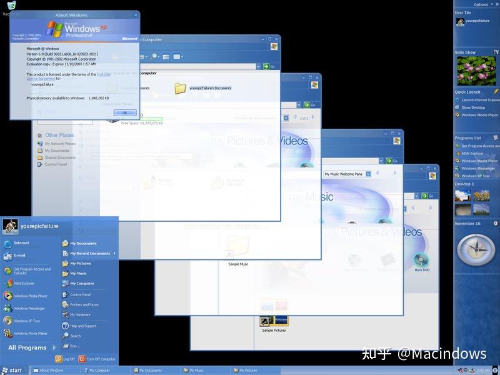The image size is (500, 375).
Task: Click OK in the About Windows dialog
Action: (124, 112)
